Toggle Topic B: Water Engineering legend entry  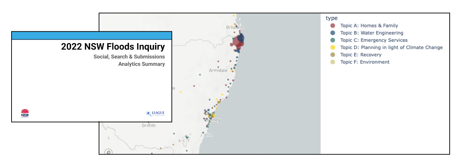tap(372, 33)
